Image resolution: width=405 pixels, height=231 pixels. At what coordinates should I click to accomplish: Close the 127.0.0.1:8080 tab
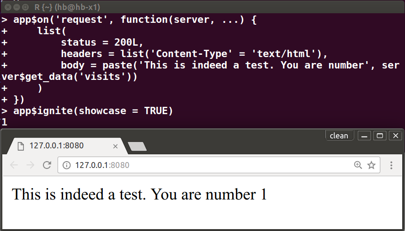[x=115, y=146]
